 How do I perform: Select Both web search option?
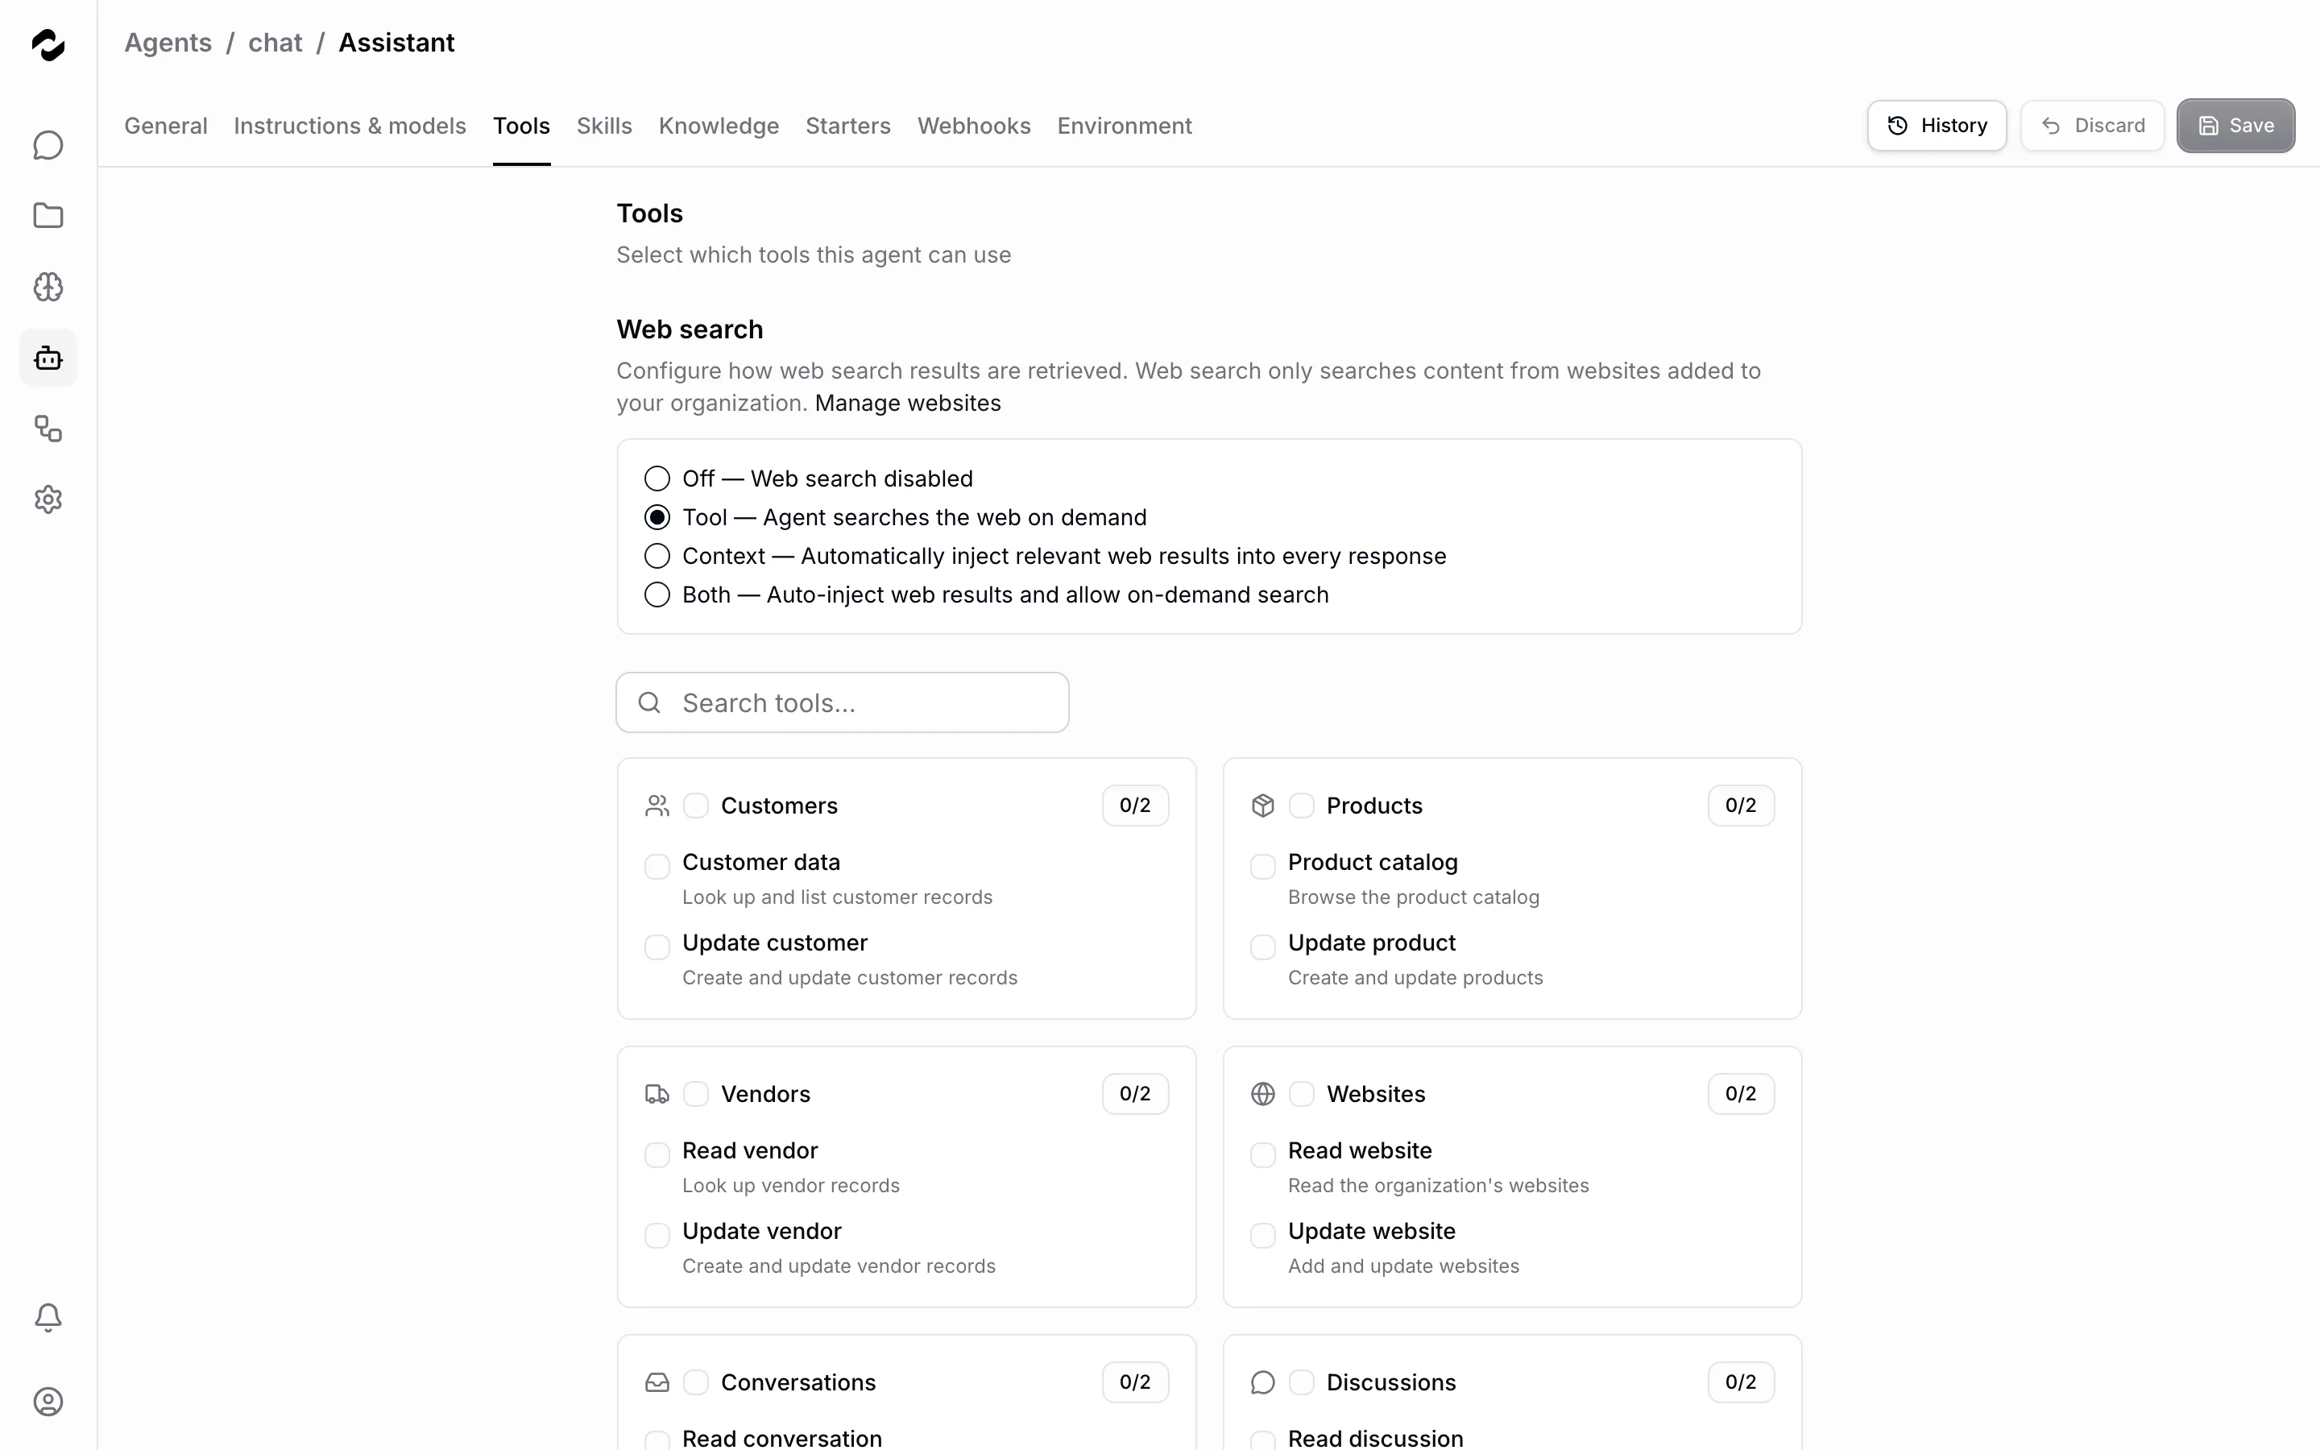[657, 594]
